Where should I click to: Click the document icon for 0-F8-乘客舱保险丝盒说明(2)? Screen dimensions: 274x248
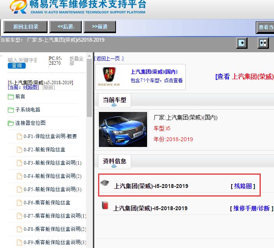coord(19,229)
